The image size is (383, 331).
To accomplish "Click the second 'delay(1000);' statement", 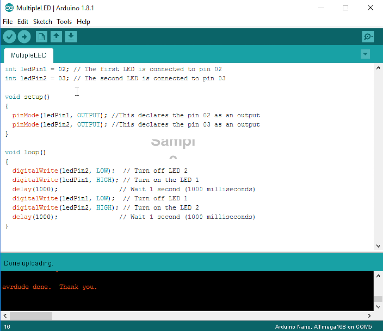I will 35,217.
